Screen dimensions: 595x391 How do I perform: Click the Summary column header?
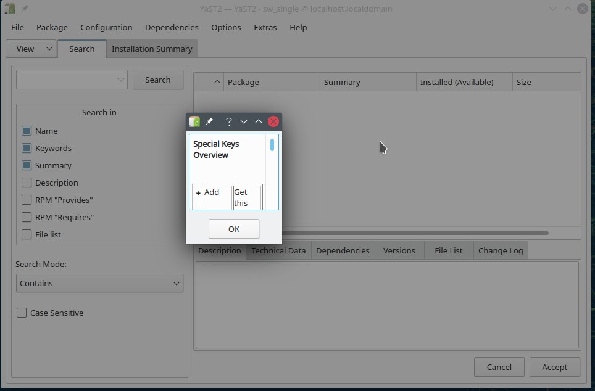pos(368,82)
